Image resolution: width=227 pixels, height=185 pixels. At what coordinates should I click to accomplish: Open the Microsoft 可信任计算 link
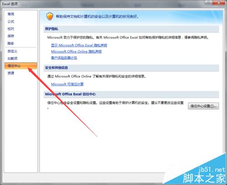point(67,84)
